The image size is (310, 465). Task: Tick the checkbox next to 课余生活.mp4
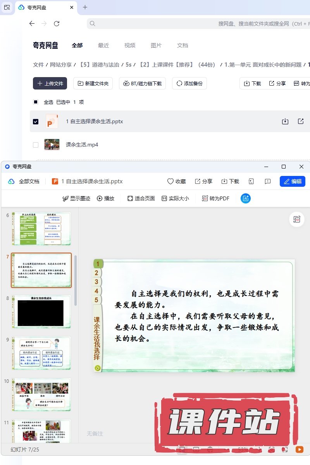(x=36, y=145)
